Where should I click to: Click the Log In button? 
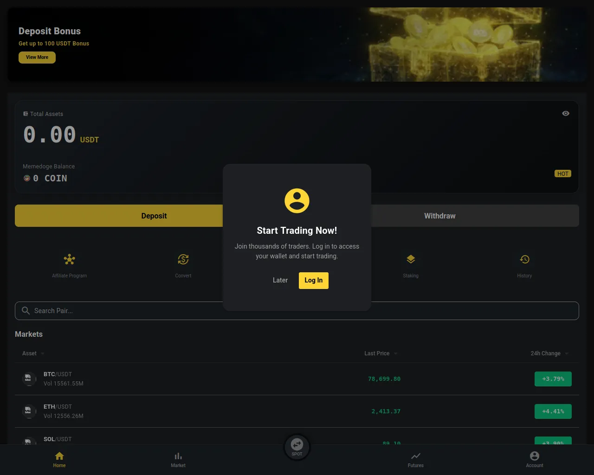click(x=314, y=281)
